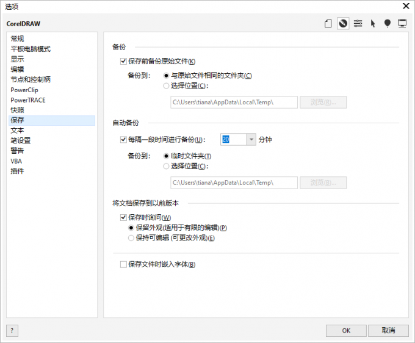Open the backup interval minutes dropdown arrow

tap(251, 139)
